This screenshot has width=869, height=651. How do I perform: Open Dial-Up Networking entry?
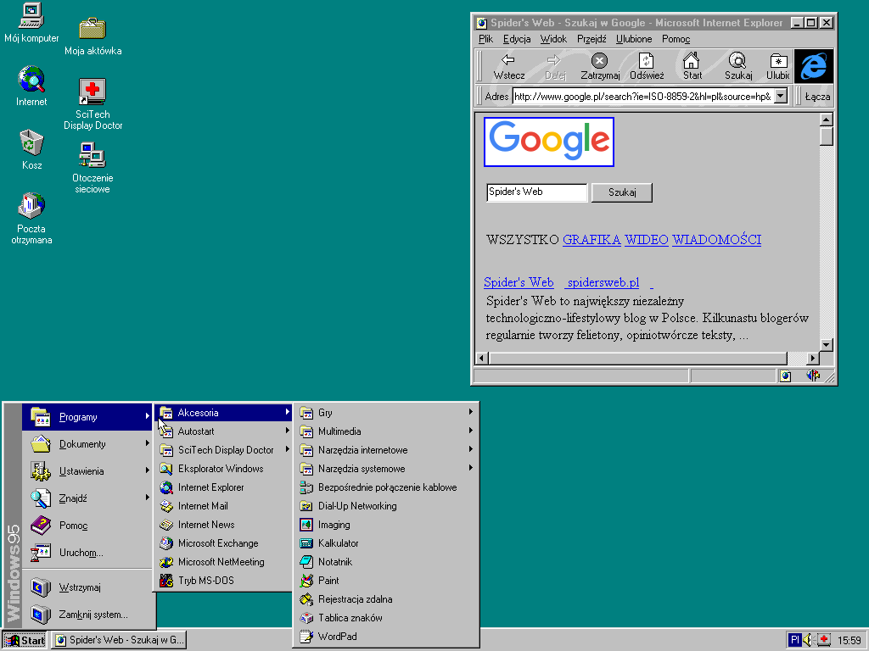[386, 506]
